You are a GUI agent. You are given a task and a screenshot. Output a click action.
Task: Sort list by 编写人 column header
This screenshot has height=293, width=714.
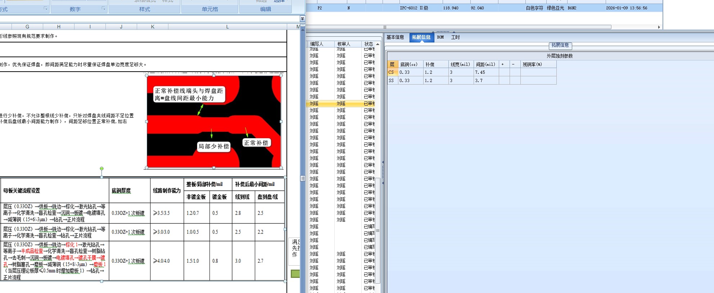click(321, 44)
